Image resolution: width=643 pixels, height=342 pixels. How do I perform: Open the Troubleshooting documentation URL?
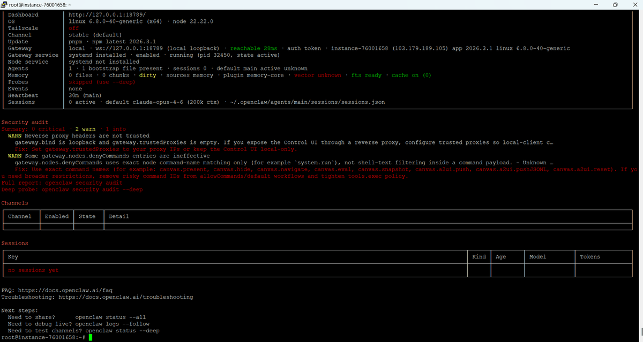click(x=125, y=297)
